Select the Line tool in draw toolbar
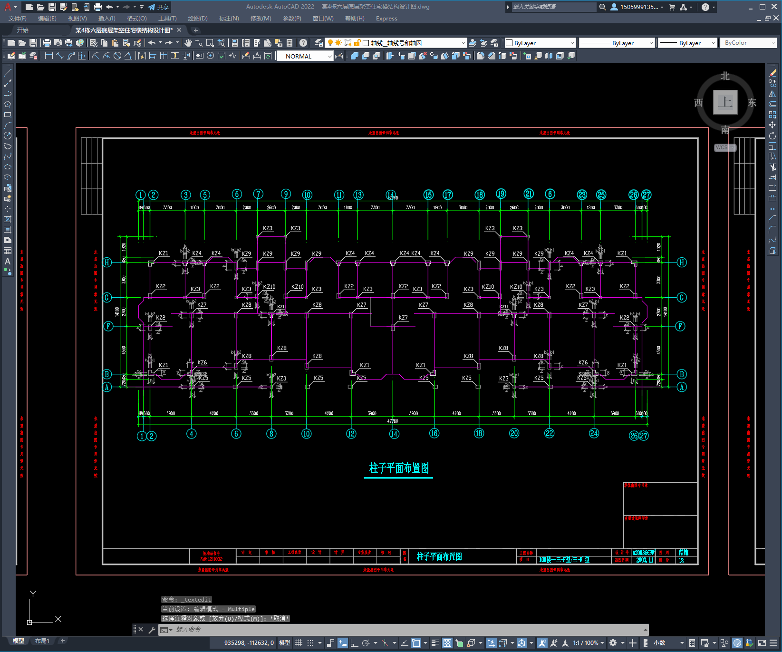The image size is (782, 652). click(x=8, y=73)
